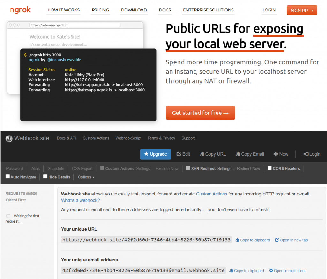Open ngrok DOCS

tap(165, 10)
